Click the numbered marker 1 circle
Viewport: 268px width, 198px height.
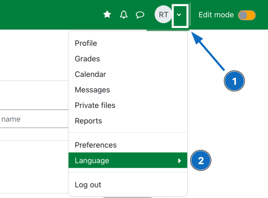click(x=234, y=81)
